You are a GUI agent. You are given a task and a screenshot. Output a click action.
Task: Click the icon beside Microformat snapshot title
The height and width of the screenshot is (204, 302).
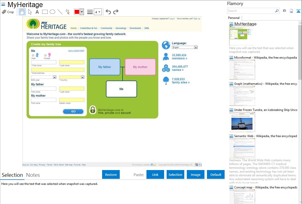pos(231,58)
